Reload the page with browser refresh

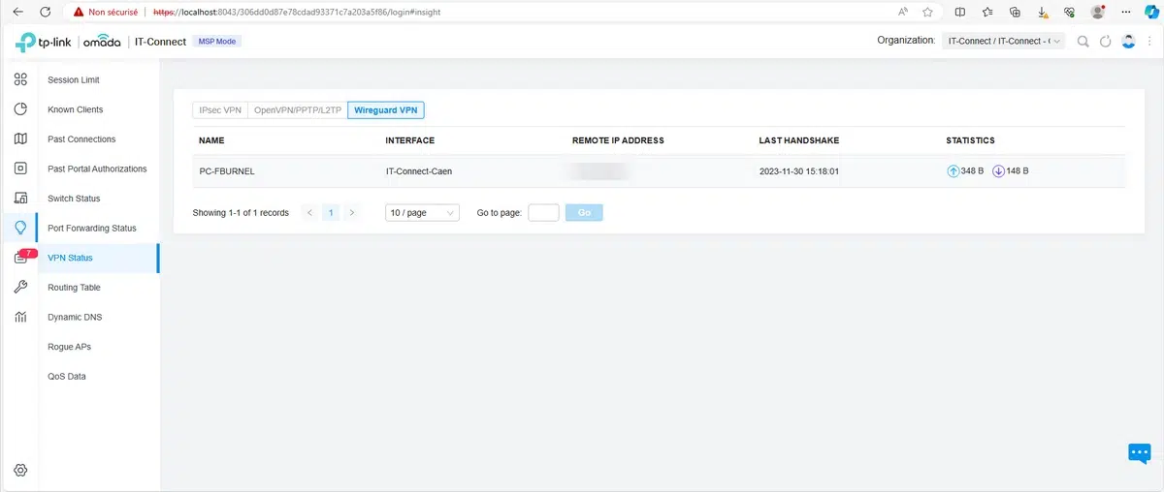pyautogui.click(x=47, y=12)
